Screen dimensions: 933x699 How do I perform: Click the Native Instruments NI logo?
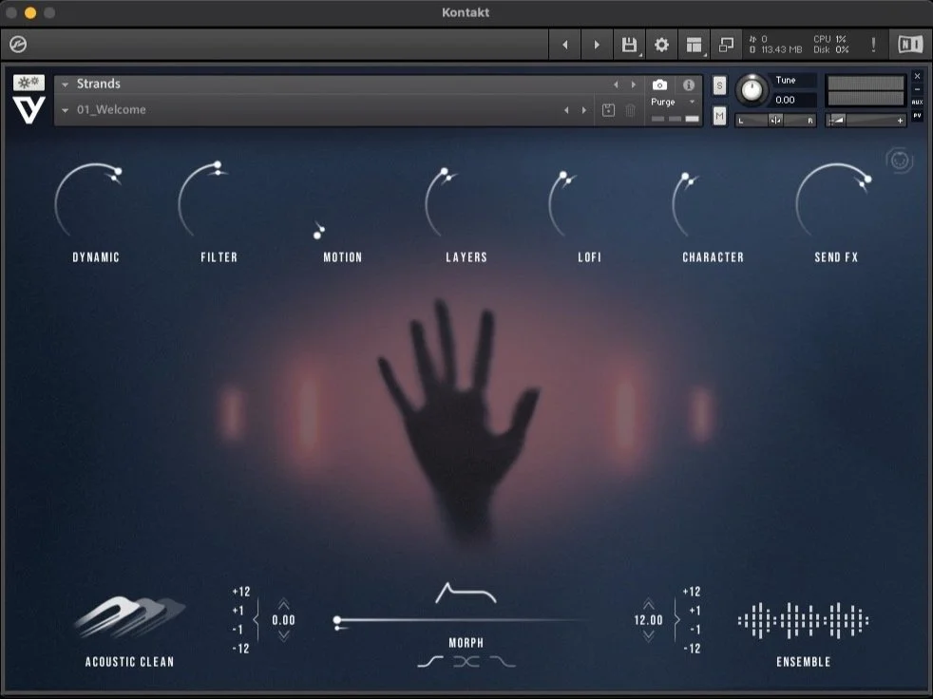point(910,45)
